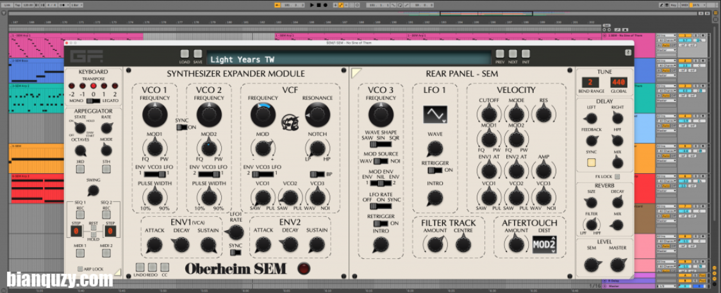Click the MASTER level knob
This screenshot has width=721, height=293.
coord(618,265)
